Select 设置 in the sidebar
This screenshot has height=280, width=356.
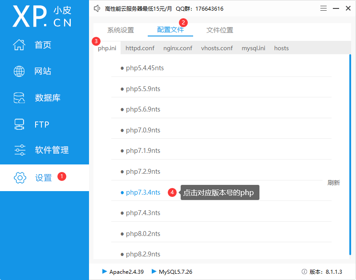[x=43, y=178]
